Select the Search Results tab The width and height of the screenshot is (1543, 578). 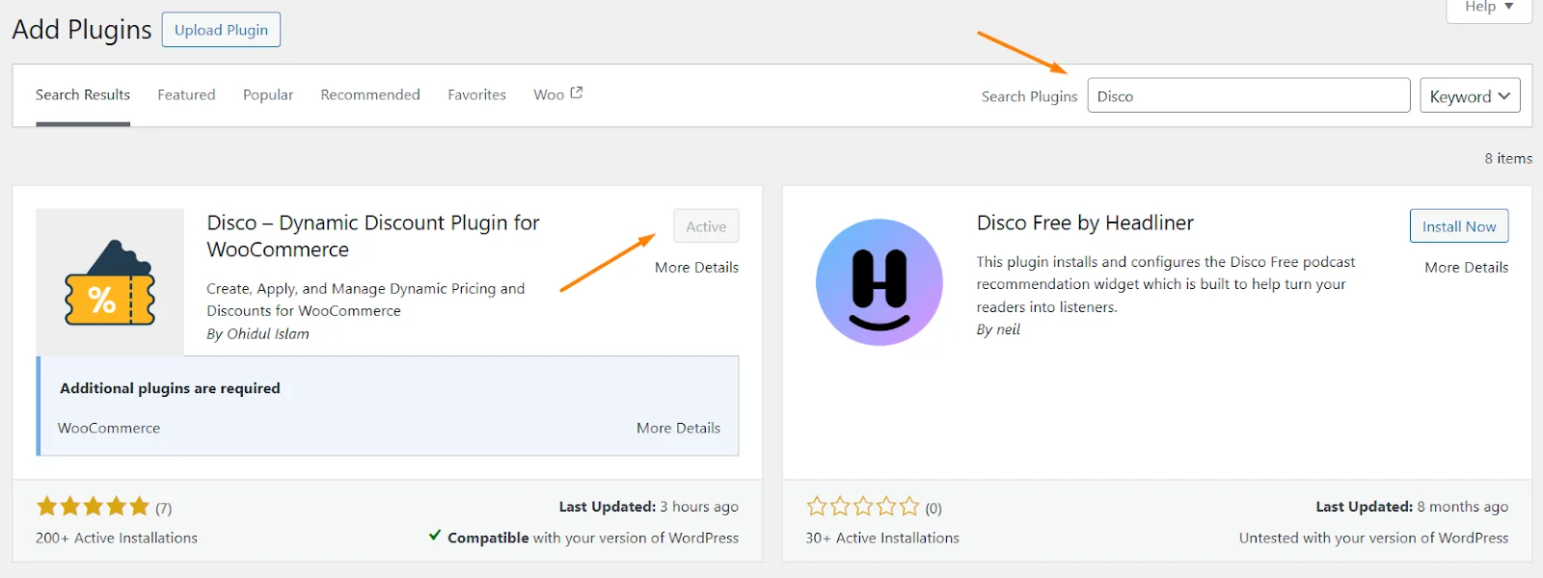tap(83, 94)
